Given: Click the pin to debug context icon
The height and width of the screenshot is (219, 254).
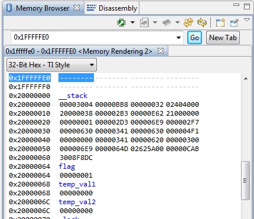Looking at the screenshot, I should [235, 22].
